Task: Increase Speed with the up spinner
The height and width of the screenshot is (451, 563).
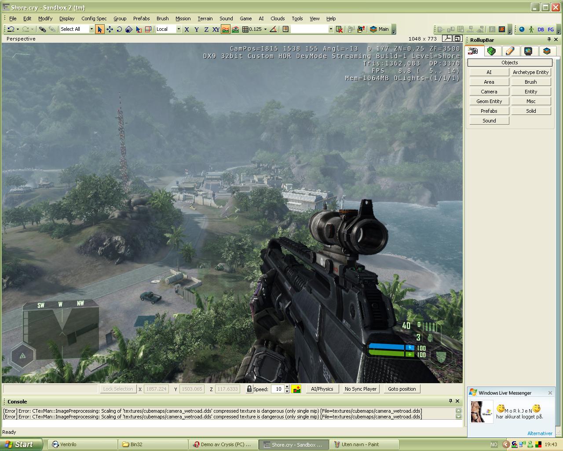Action: [287, 387]
